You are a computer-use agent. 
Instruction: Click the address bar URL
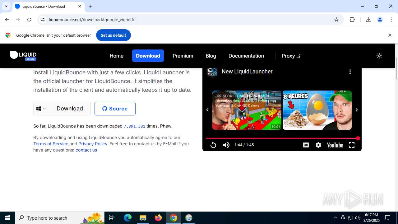click(x=92, y=20)
